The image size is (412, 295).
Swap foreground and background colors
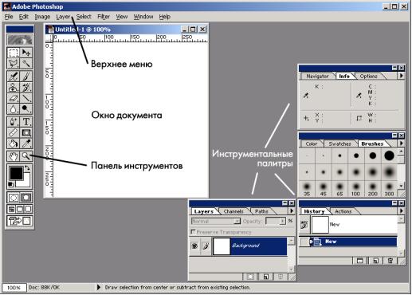pyautogui.click(x=27, y=167)
